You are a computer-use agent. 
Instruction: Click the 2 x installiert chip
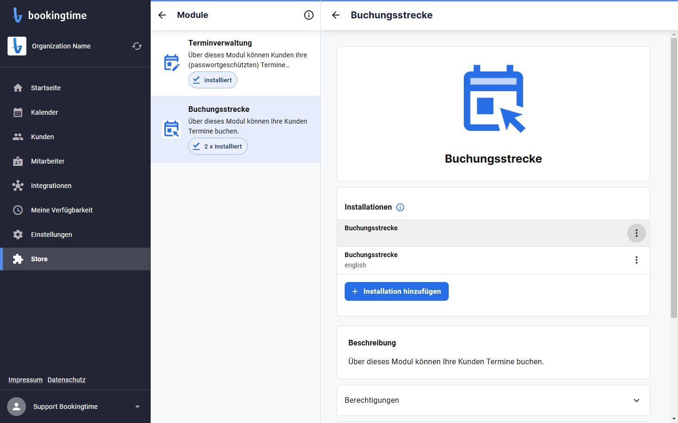[x=218, y=146]
